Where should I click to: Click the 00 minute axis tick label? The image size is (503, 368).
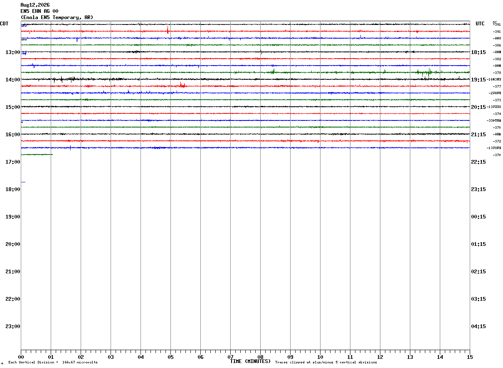21,357
